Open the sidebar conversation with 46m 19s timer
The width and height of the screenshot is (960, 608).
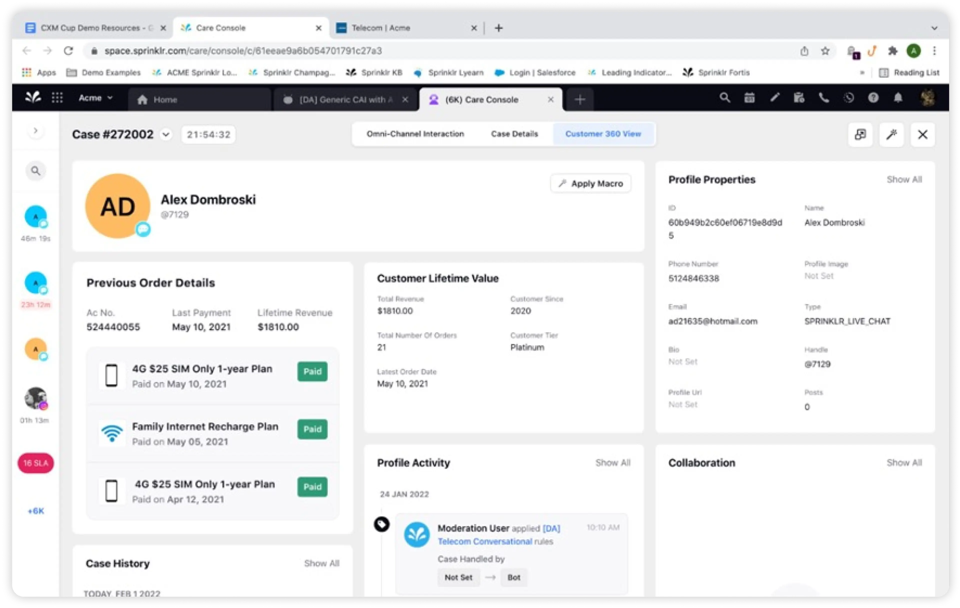coord(35,217)
